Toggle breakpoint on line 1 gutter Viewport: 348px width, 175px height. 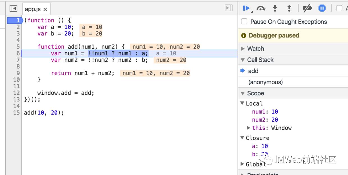pyautogui.click(x=15, y=20)
